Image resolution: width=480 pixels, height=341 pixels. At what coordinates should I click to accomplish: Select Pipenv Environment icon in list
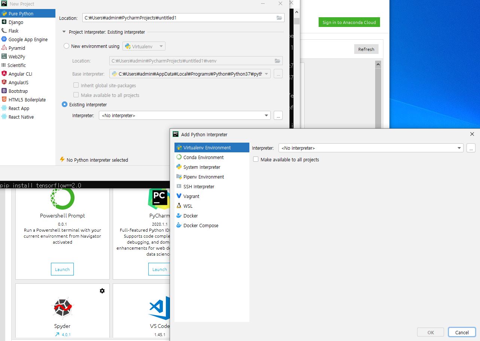tap(179, 177)
